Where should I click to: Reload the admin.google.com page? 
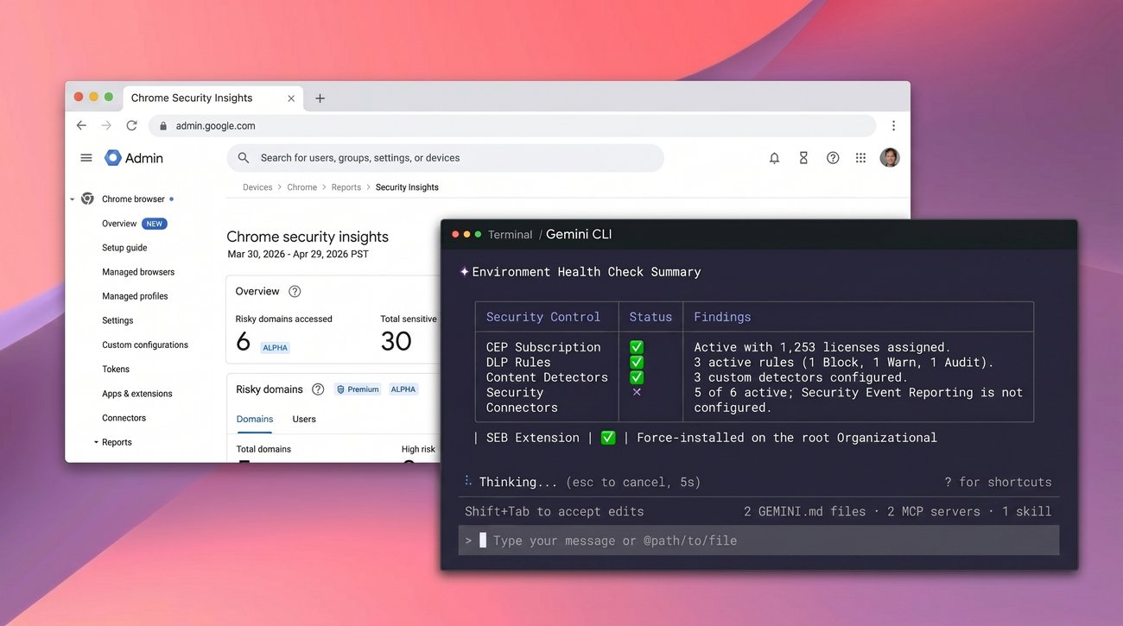click(131, 125)
